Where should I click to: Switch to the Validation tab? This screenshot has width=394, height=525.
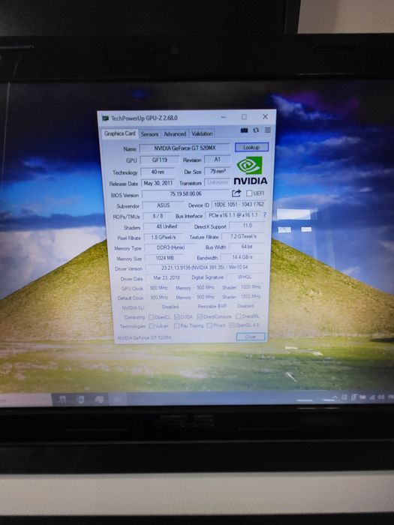click(202, 133)
